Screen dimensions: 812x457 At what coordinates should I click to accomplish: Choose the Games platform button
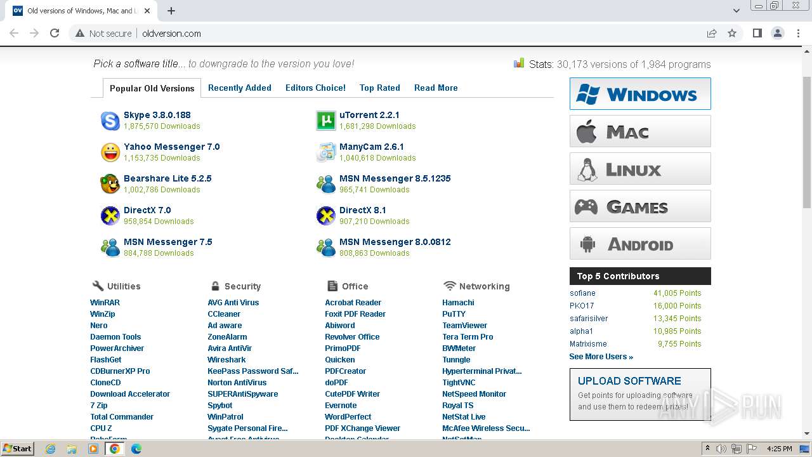[640, 206]
